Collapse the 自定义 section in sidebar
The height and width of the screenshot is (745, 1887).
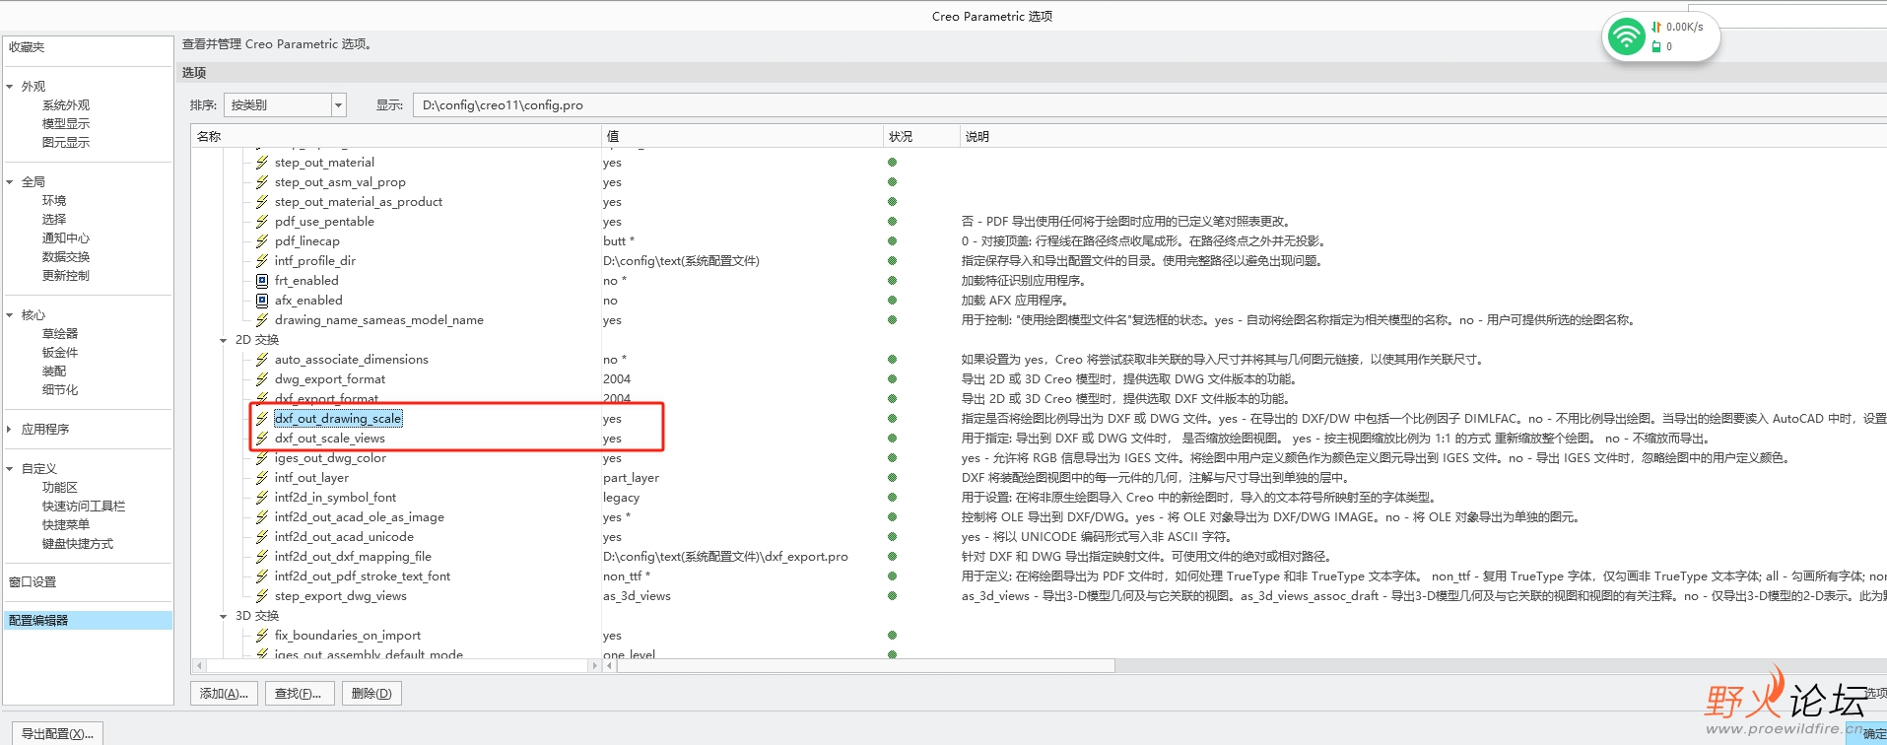[10, 469]
